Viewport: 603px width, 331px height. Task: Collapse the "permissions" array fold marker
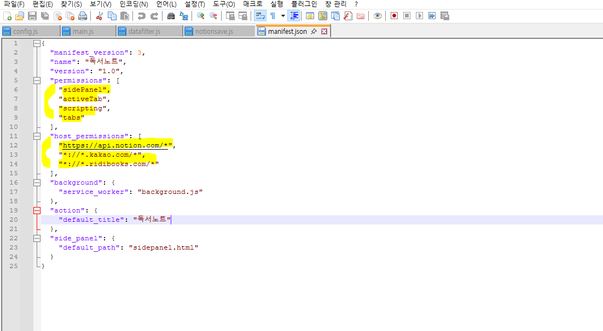(x=37, y=81)
